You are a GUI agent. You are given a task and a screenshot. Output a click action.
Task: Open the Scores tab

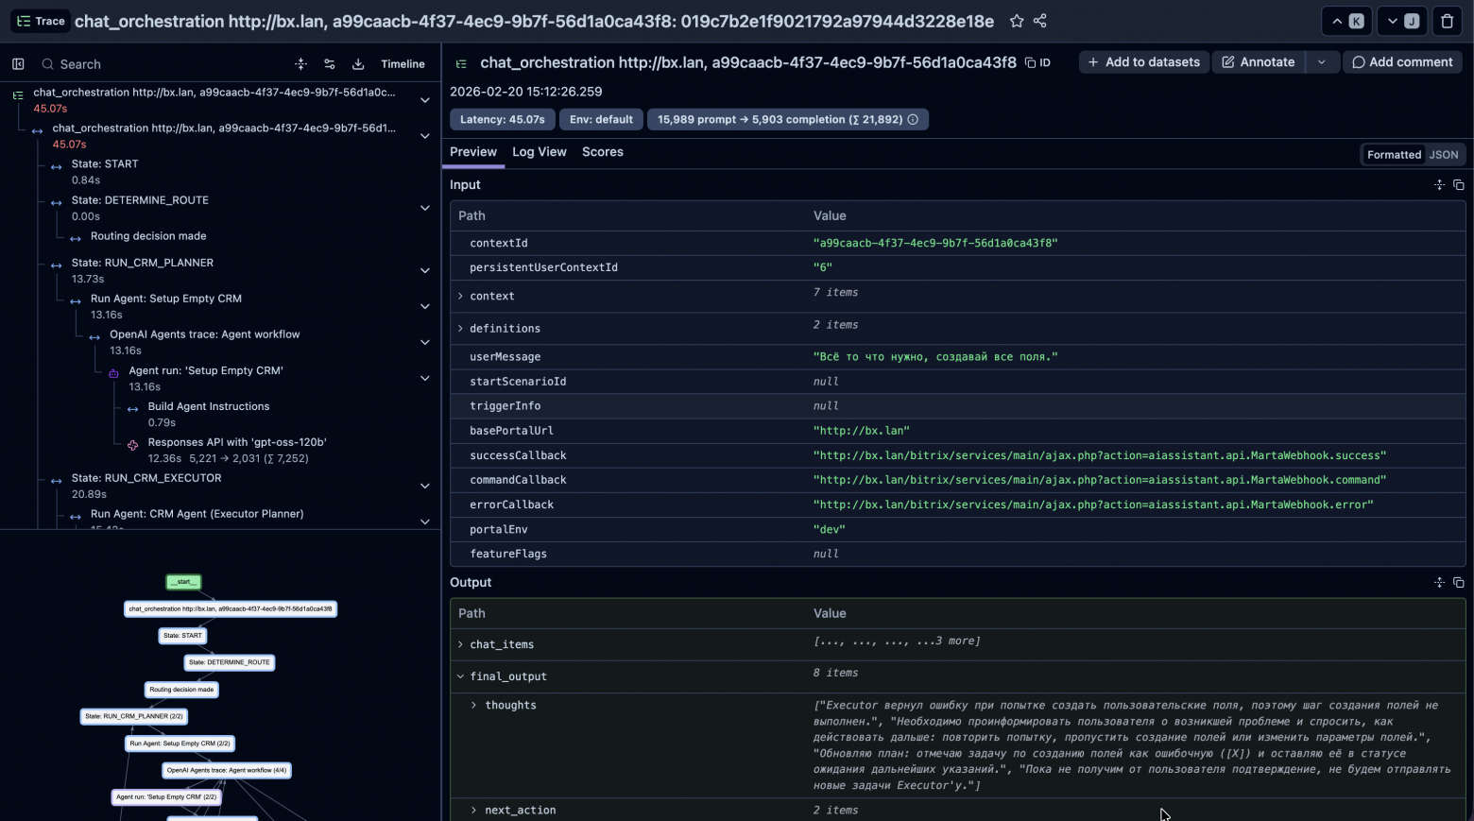tap(602, 152)
